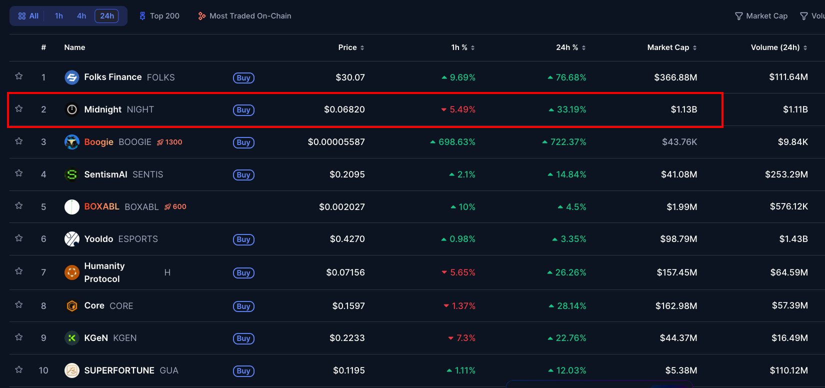Open the Most Traded On-Chain list
The width and height of the screenshot is (825, 388).
(244, 16)
